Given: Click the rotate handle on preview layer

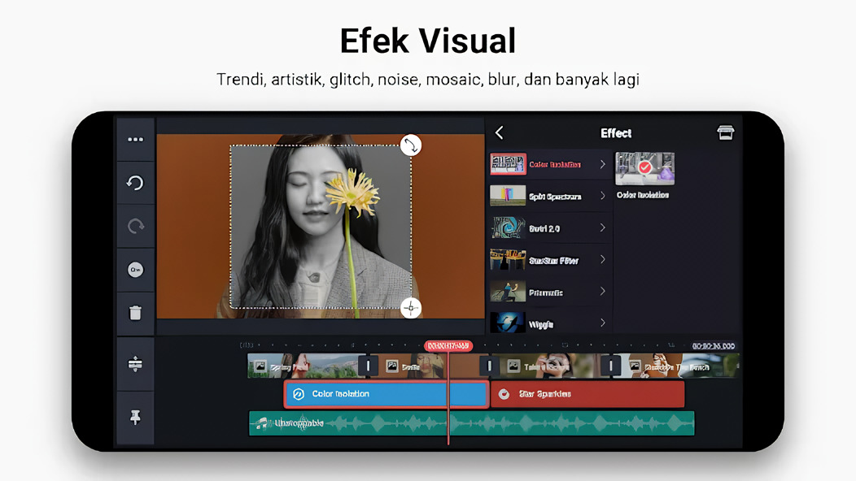Looking at the screenshot, I should tap(411, 145).
